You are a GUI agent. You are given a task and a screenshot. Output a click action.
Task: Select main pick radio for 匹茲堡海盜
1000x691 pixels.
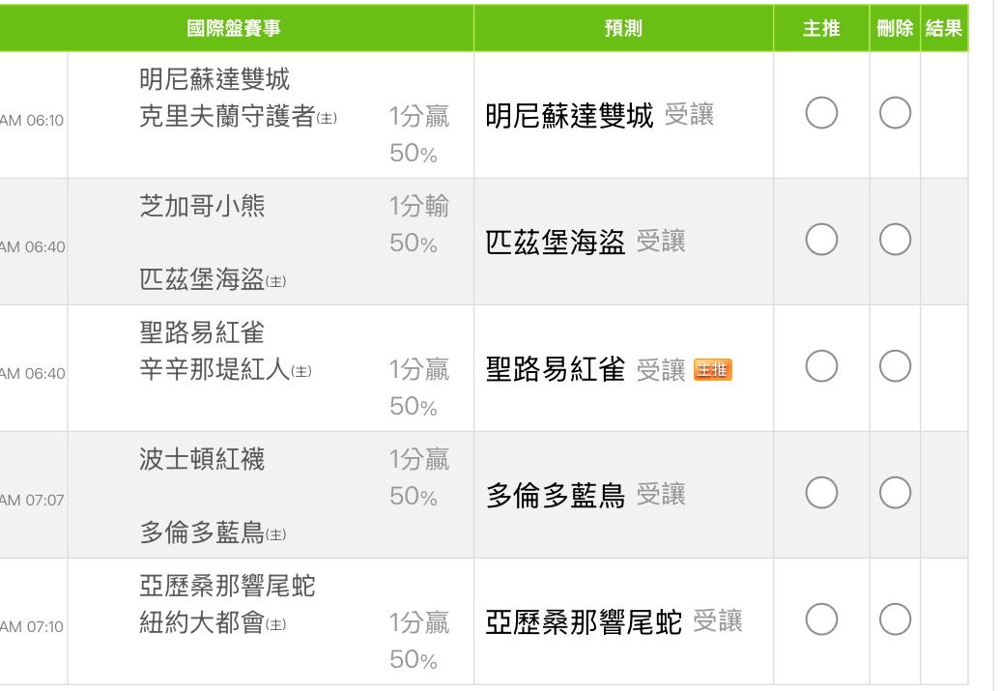pos(821,240)
